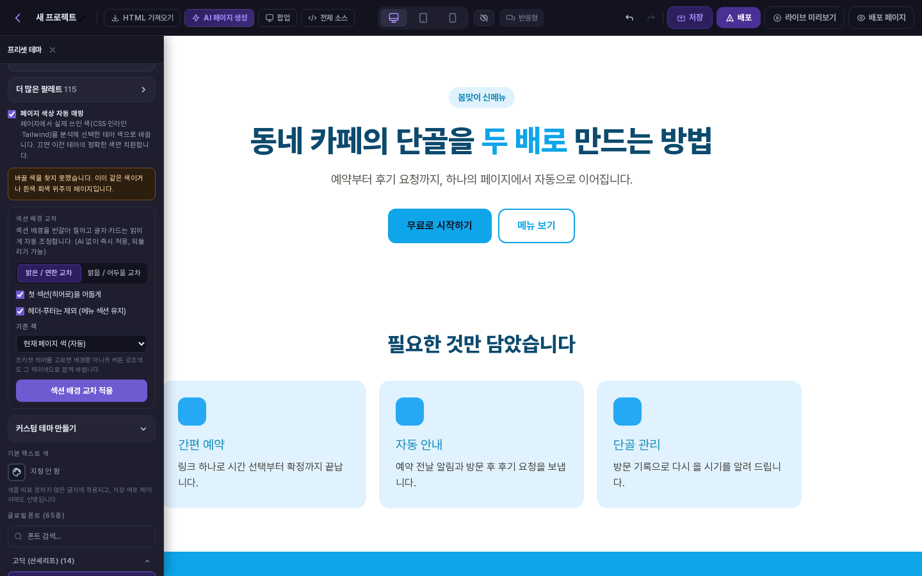Uncheck 페이지 색상 자동 매핑

coord(12,114)
